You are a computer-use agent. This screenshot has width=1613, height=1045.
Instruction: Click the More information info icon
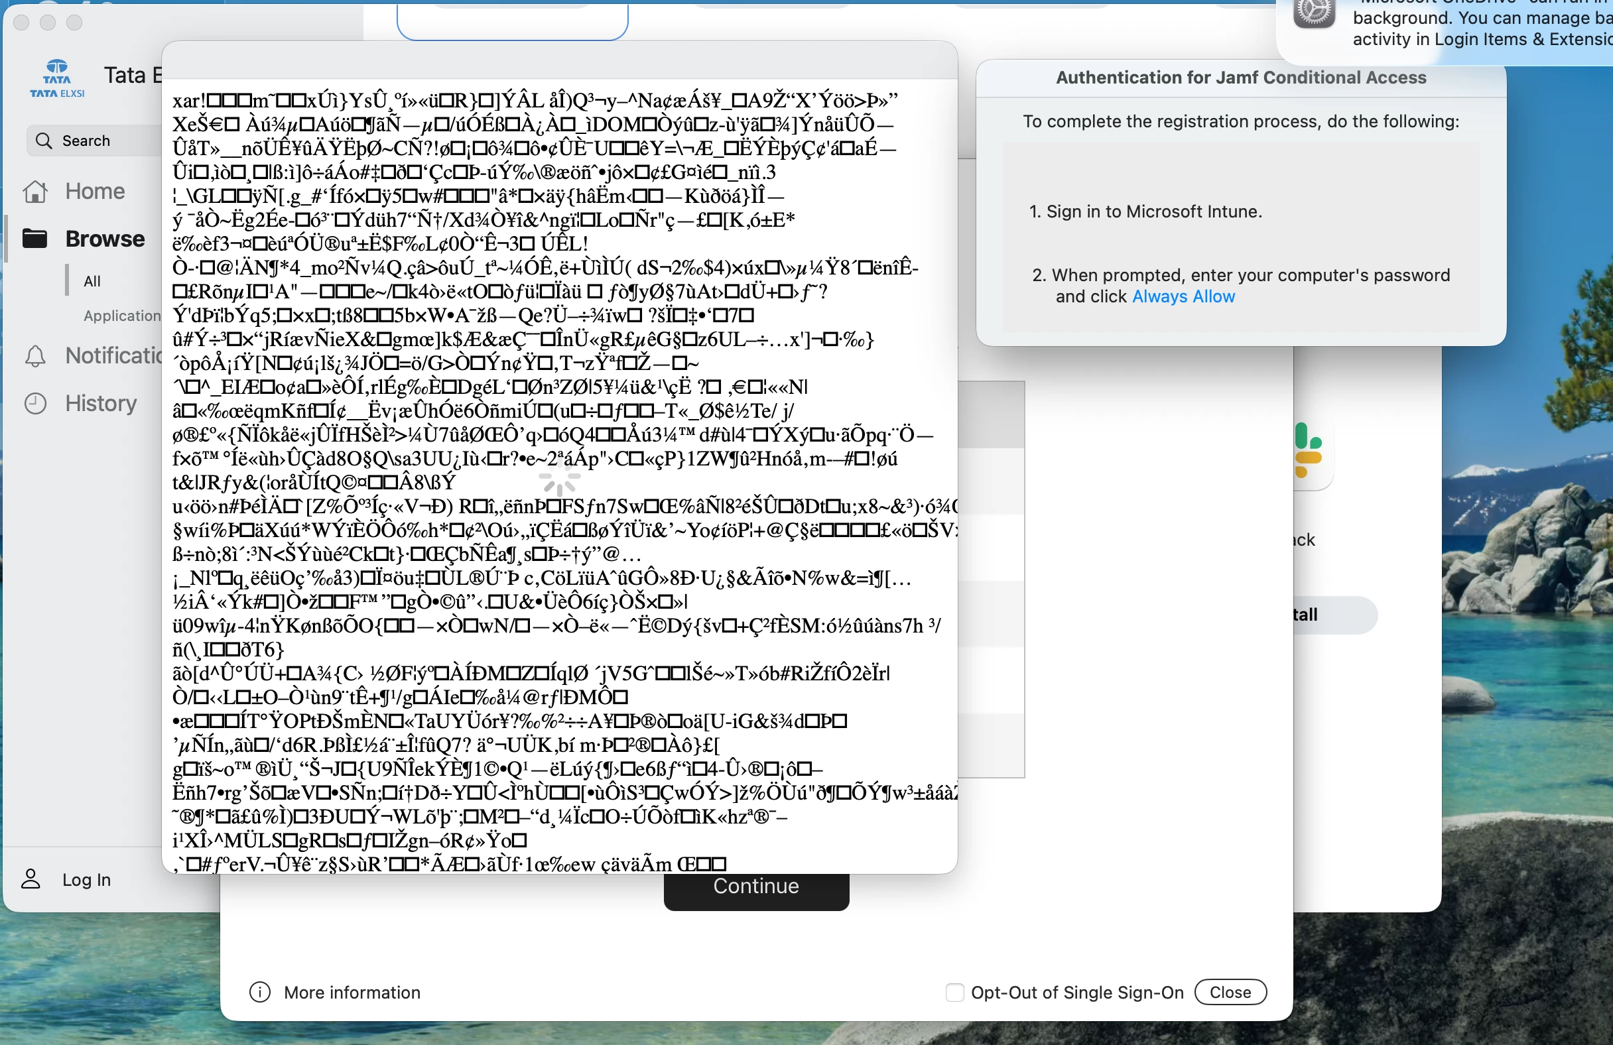259,992
